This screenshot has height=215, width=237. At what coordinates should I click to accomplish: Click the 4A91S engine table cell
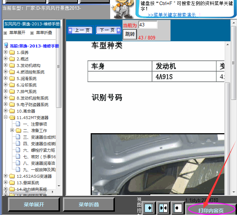[x=184, y=77]
